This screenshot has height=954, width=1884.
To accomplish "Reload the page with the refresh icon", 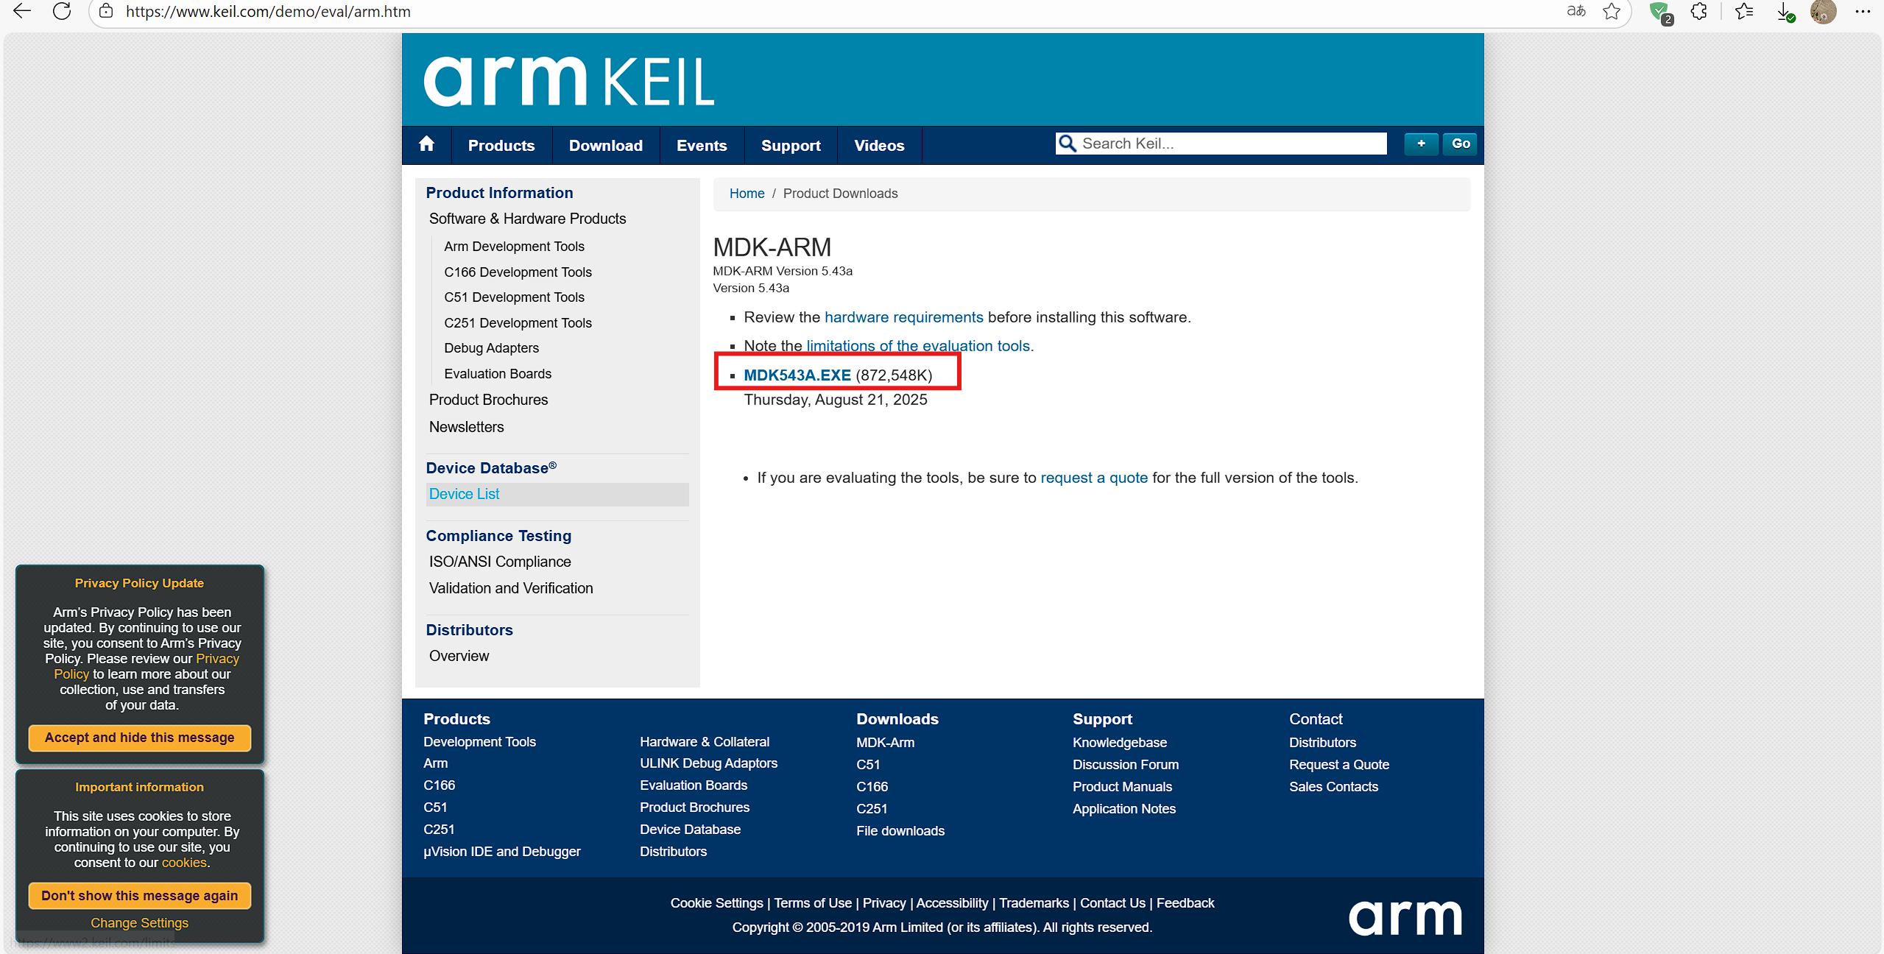I will point(62,11).
